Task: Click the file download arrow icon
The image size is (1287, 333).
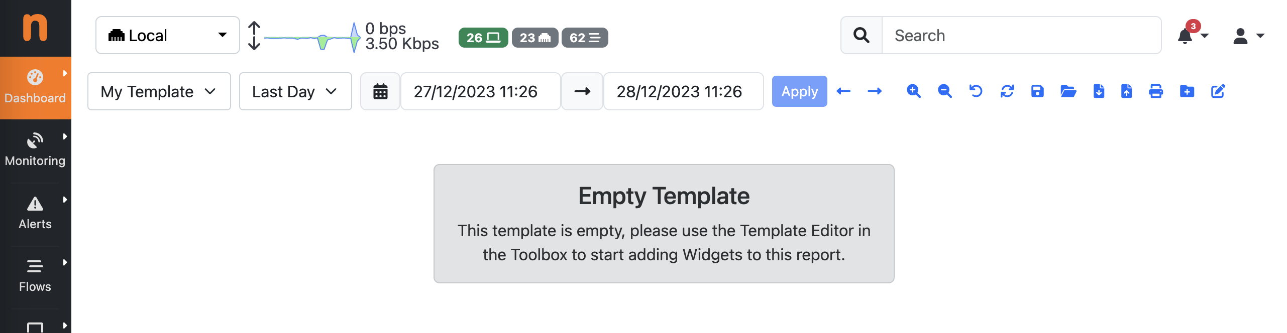Action: pyautogui.click(x=1099, y=91)
